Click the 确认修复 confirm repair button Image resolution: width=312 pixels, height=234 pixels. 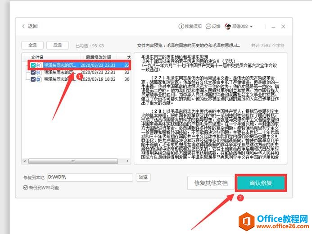261,183
